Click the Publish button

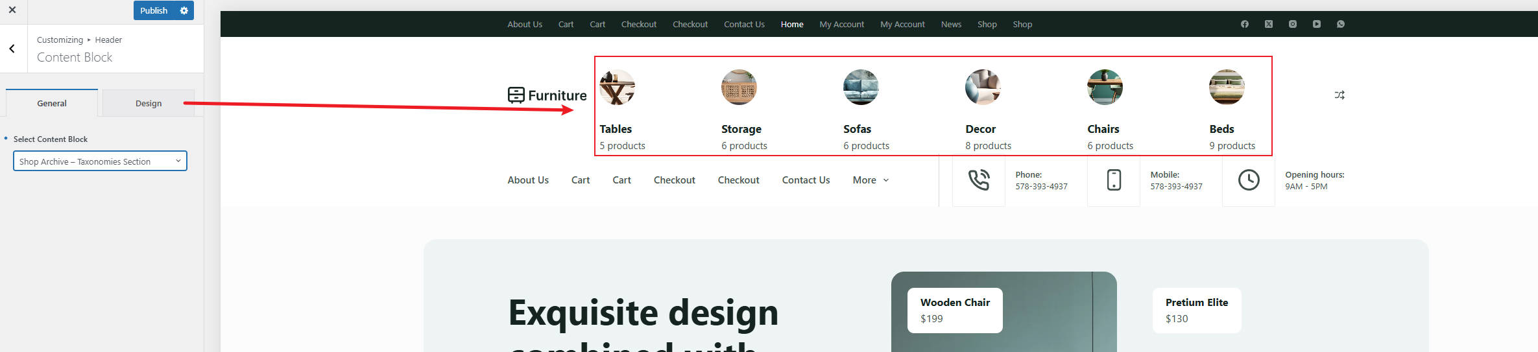click(154, 10)
